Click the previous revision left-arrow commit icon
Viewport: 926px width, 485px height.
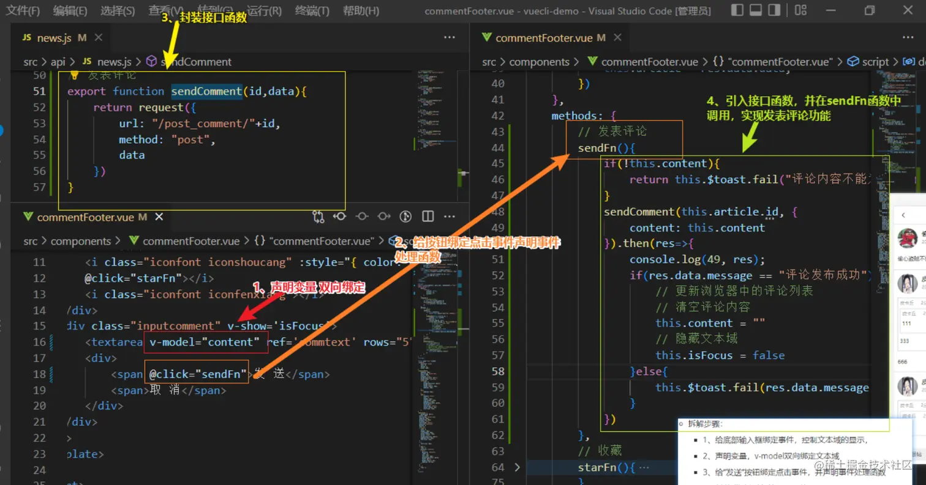(340, 217)
